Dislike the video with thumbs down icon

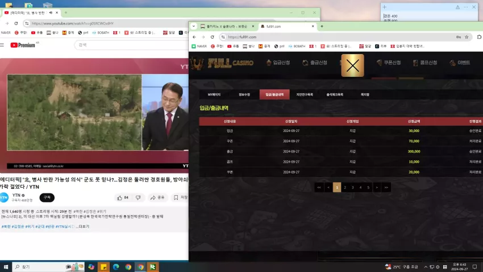[x=138, y=197]
